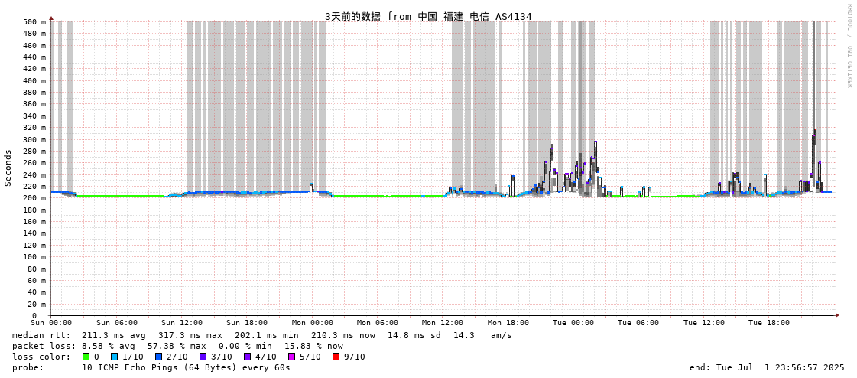Click the '15.83 % now' packet loss value
Viewport: 857px width, 378px height.
click(x=313, y=346)
